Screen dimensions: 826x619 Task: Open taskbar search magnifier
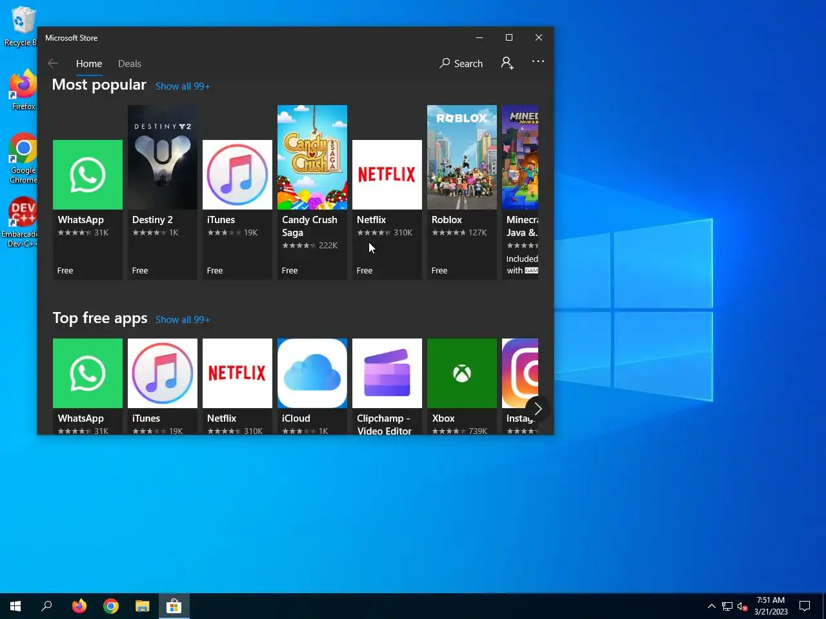(x=46, y=606)
